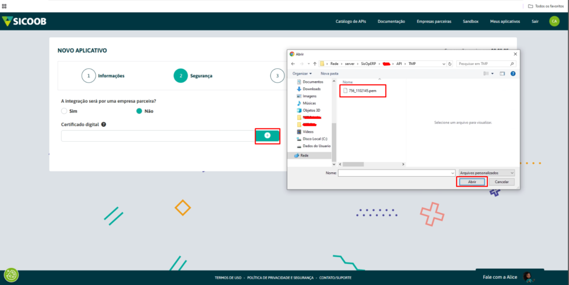The width and height of the screenshot is (569, 285).
Task: Click the Abrir button
Action: pyautogui.click(x=472, y=182)
